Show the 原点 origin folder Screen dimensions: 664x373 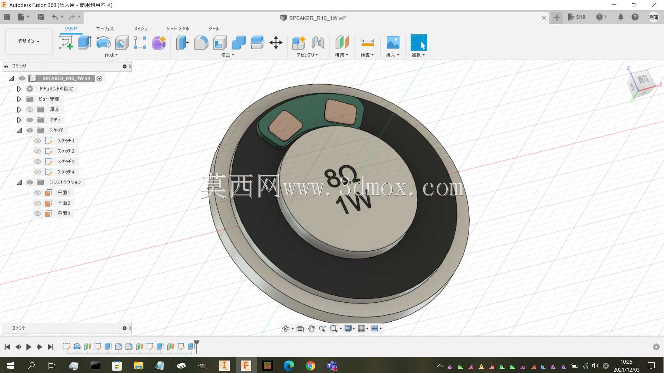click(30, 110)
